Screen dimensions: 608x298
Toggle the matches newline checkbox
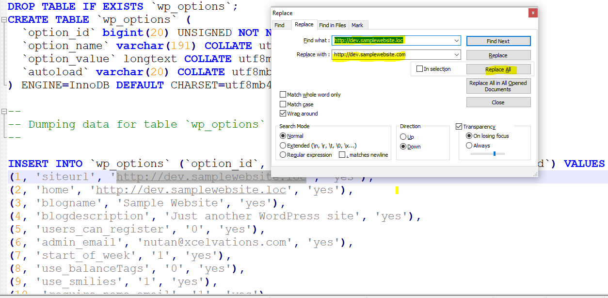point(364,155)
